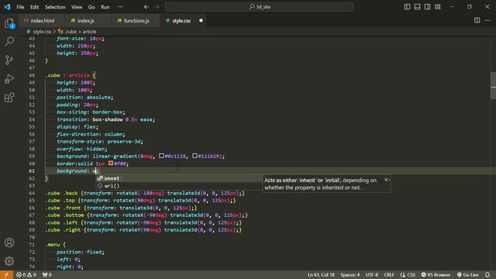
Task: Show errors and warnings in Problems
Action: click(x=26, y=274)
